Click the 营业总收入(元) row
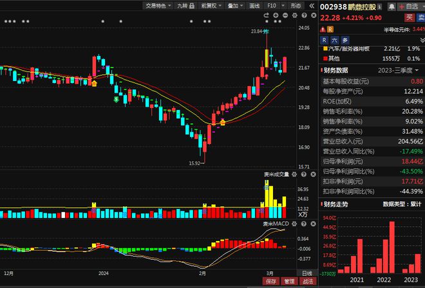Image resolution: width=425 pixels, height=288 pixels. click(x=372, y=141)
